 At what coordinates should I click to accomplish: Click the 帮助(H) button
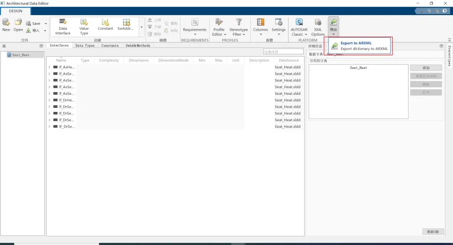432,232
